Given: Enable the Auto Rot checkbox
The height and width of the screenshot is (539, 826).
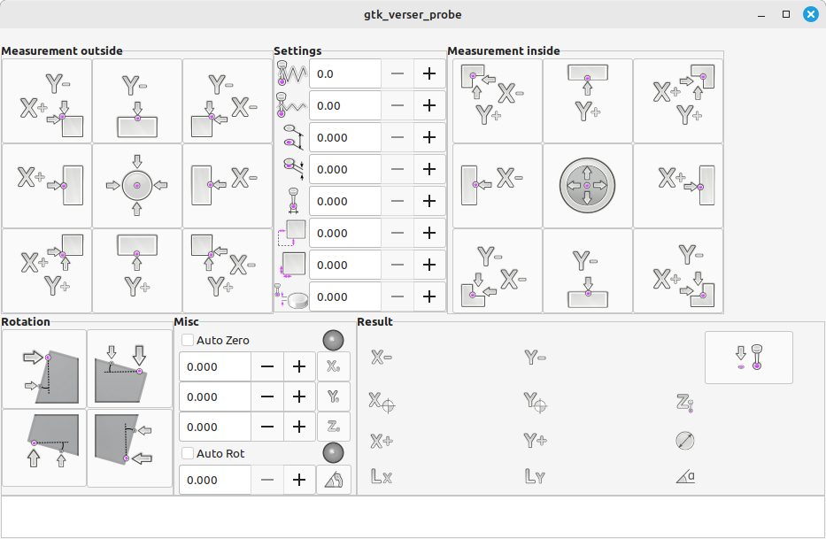Looking at the screenshot, I should [188, 453].
